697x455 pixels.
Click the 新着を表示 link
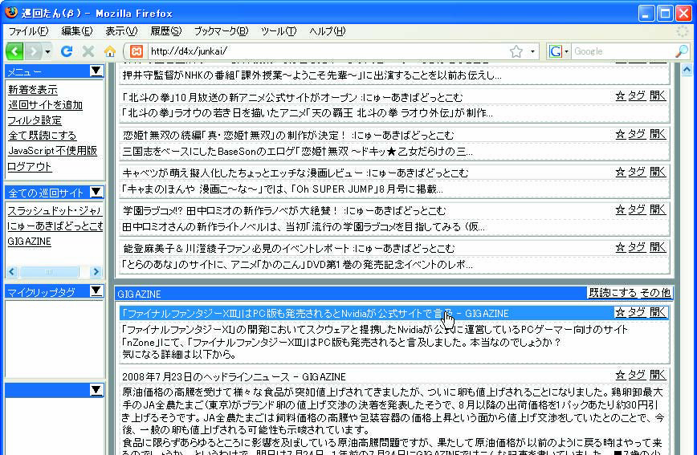pos(32,90)
